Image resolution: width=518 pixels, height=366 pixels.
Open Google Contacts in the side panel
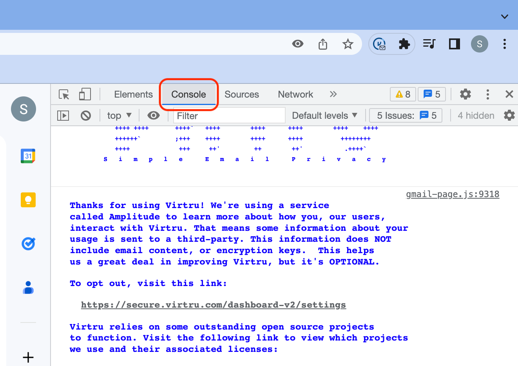28,288
